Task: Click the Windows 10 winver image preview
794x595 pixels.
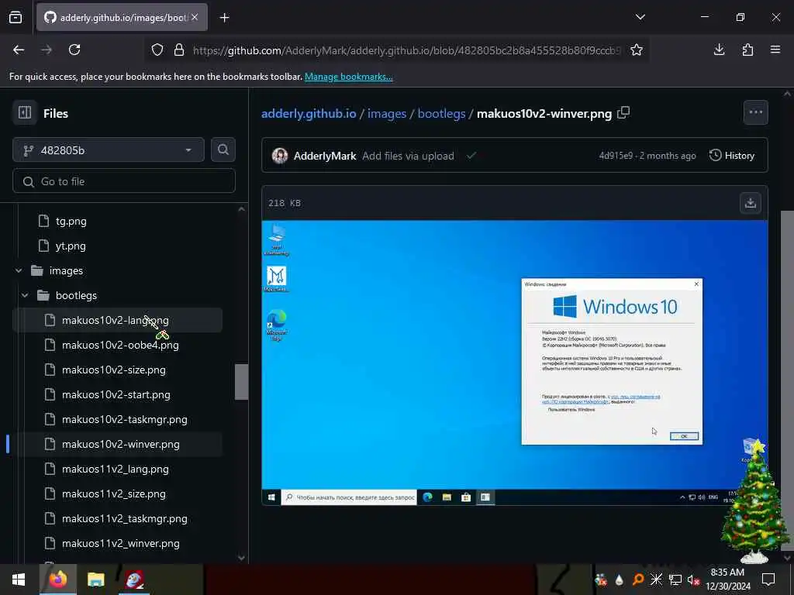Action: click(515, 363)
